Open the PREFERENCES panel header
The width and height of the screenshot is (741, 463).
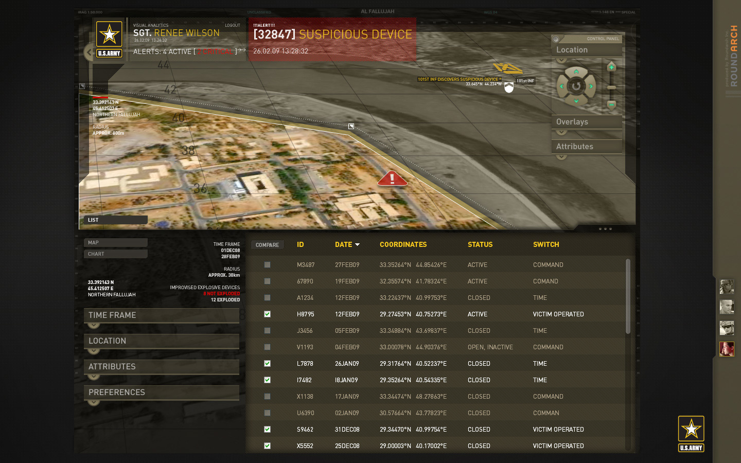pos(162,393)
